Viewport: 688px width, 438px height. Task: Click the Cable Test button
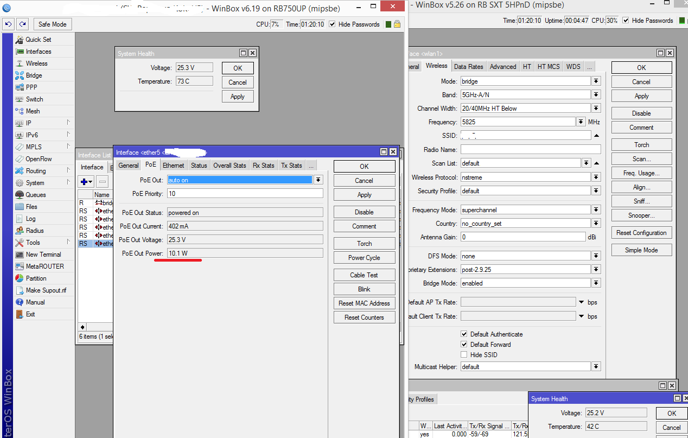tap(364, 275)
